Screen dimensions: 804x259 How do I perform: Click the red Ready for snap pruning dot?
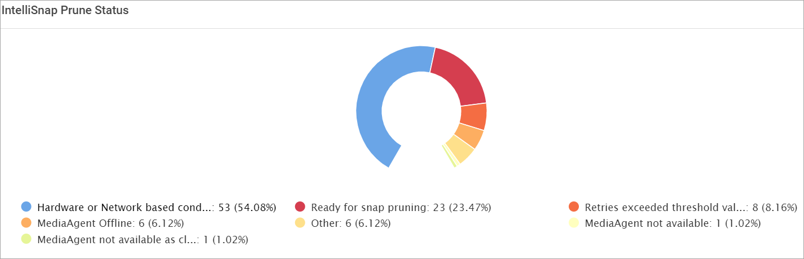coord(300,207)
